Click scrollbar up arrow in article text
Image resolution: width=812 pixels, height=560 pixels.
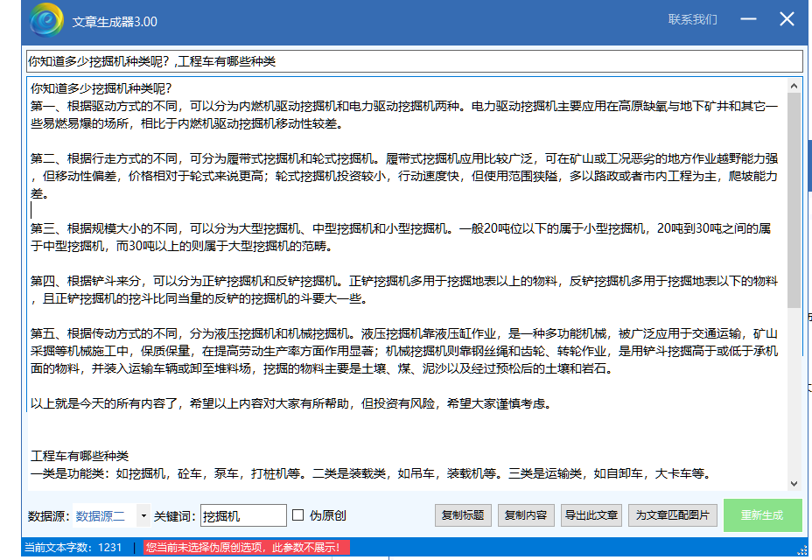pyautogui.click(x=794, y=86)
